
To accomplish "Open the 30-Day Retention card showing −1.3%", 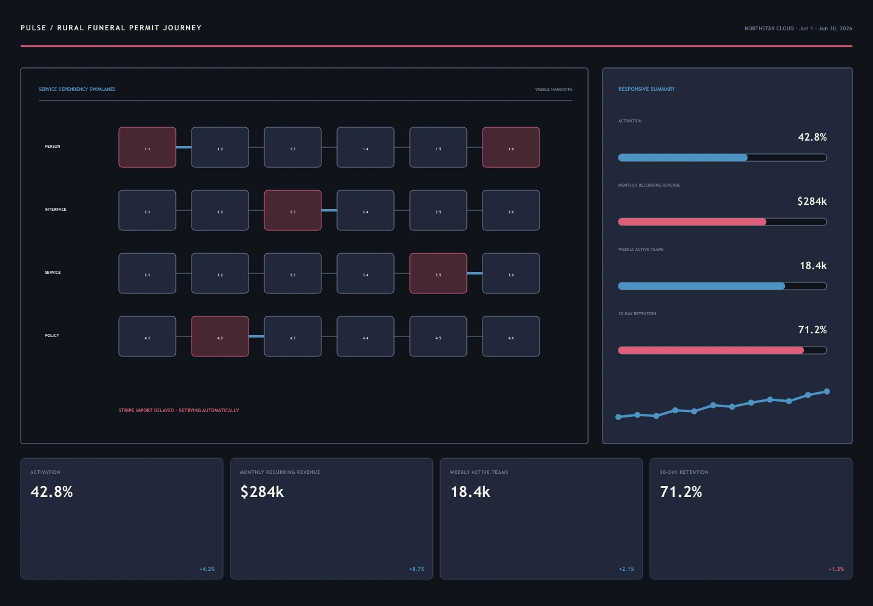I will (x=751, y=519).
